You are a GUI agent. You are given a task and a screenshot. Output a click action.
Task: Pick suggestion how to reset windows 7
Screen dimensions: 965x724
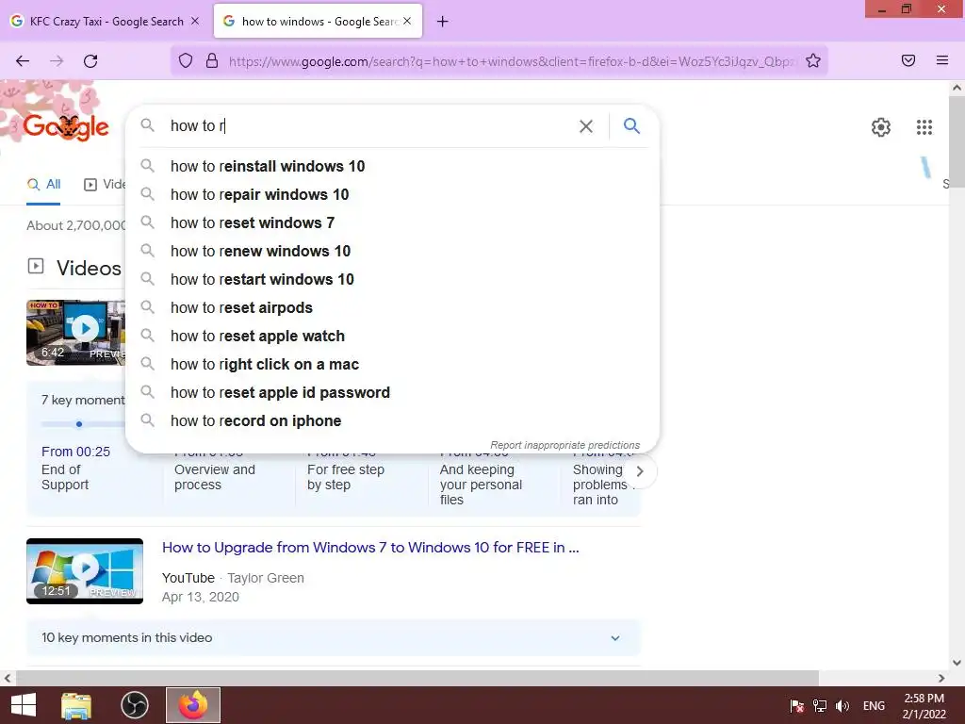pyautogui.click(x=392, y=222)
